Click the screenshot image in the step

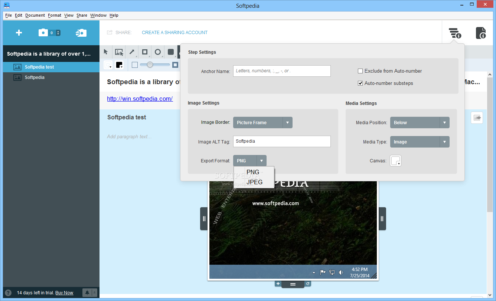(293, 230)
